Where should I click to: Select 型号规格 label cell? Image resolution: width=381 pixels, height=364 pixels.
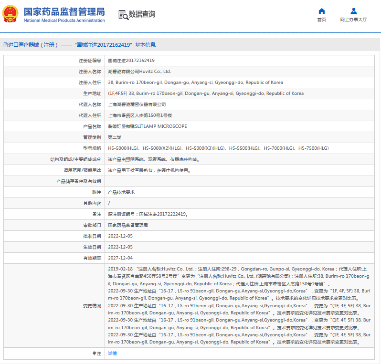tap(54, 148)
